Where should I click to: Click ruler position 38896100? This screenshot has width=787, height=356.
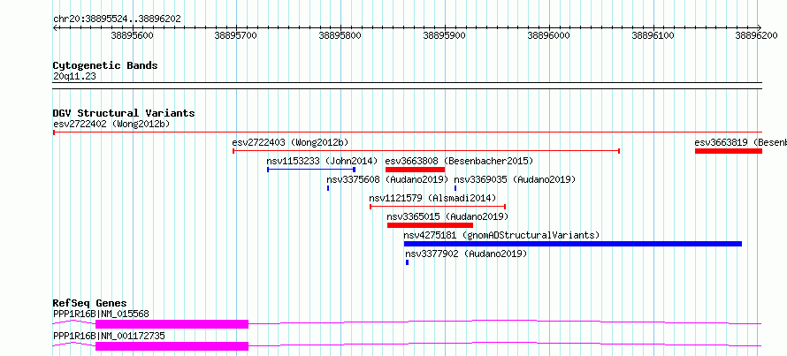(653, 35)
